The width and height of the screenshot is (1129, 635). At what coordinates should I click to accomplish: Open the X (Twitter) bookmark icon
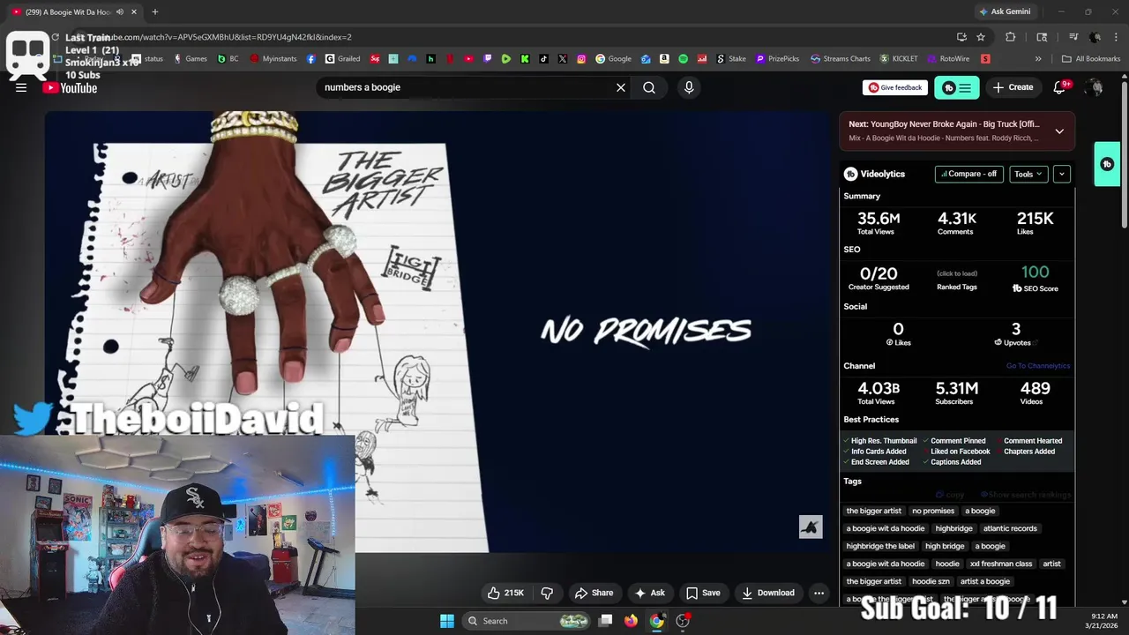[563, 59]
